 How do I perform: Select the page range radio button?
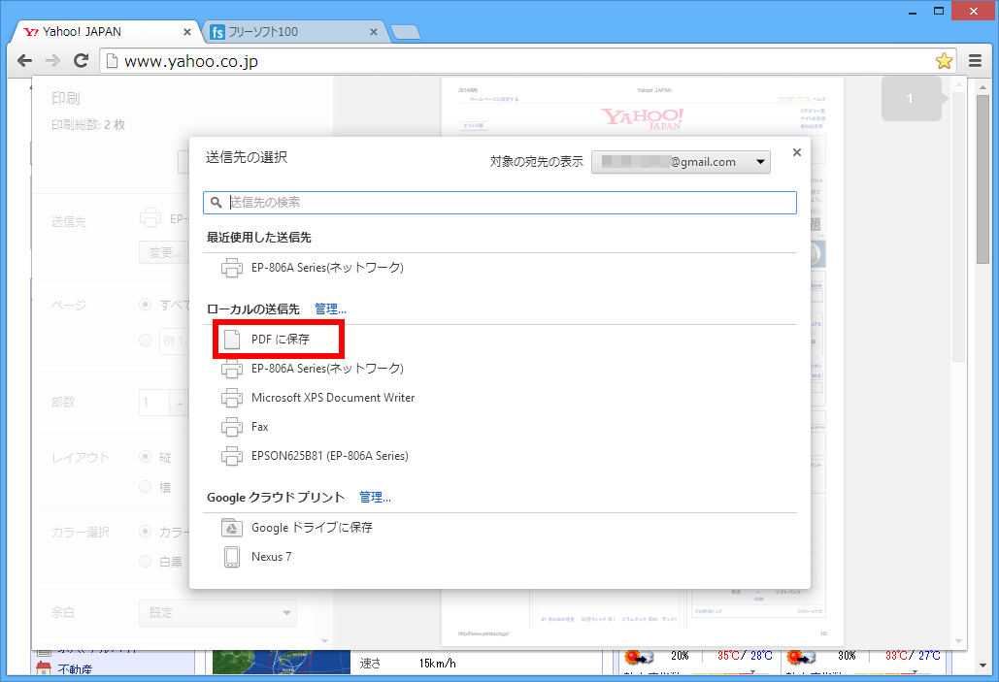coord(146,341)
